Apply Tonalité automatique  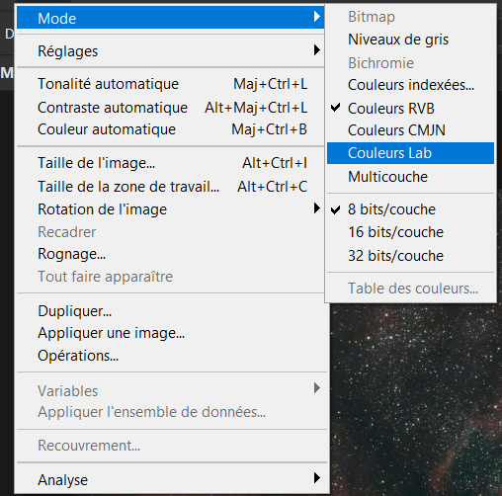[170, 84]
